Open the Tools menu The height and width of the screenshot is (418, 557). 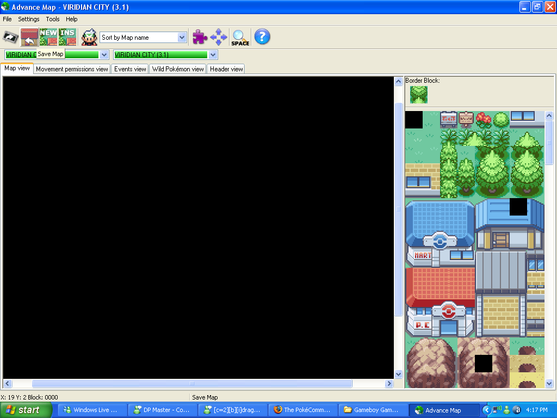(53, 19)
